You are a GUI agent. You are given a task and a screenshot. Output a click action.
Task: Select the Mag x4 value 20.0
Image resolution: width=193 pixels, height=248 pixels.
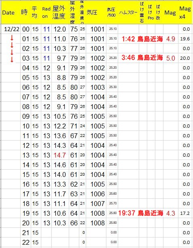point(185,58)
